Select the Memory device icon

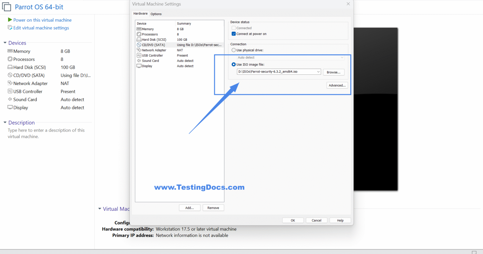click(138, 29)
